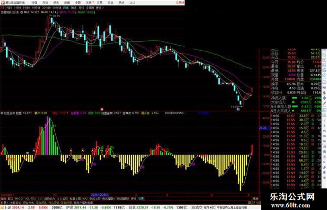Select the 窗口 tab in bottom bar
The image size is (327, 210).
(10, 199)
